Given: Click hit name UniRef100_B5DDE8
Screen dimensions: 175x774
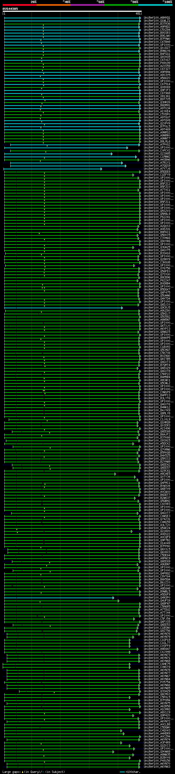Looking at the screenshot, I should point(157,172).
